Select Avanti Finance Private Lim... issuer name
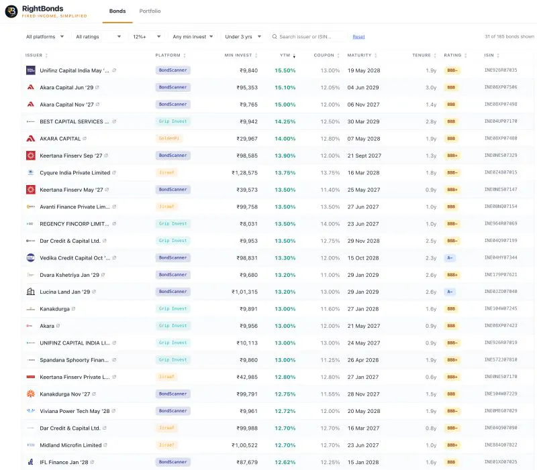This screenshot has height=470, width=537. click(75, 207)
